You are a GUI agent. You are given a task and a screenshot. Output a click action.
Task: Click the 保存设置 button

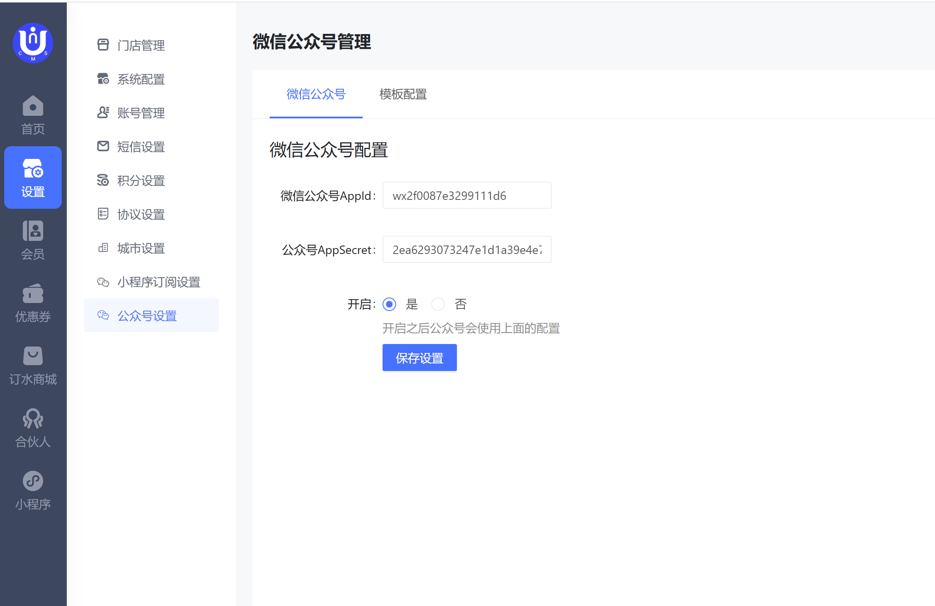pyautogui.click(x=420, y=358)
